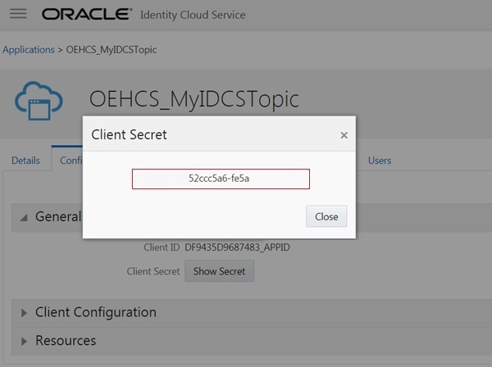Click the Client Secret field label
The height and width of the screenshot is (367, 492).
(x=153, y=271)
